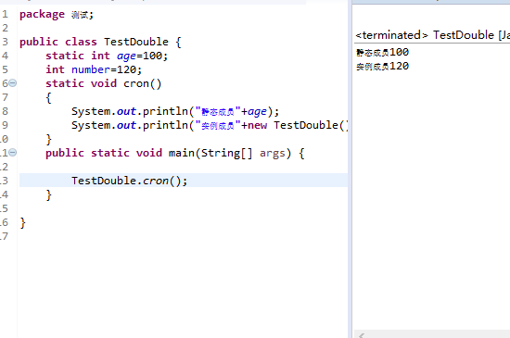The image size is (510, 338).
Task: Click the 'package' keyword on line 1
Action: (42, 14)
